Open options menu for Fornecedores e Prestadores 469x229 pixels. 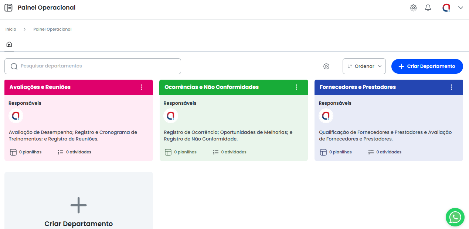point(451,87)
